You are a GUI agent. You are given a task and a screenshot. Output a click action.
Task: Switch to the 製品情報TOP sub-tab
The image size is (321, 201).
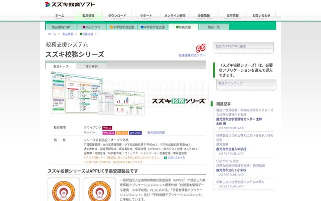click(61, 27)
